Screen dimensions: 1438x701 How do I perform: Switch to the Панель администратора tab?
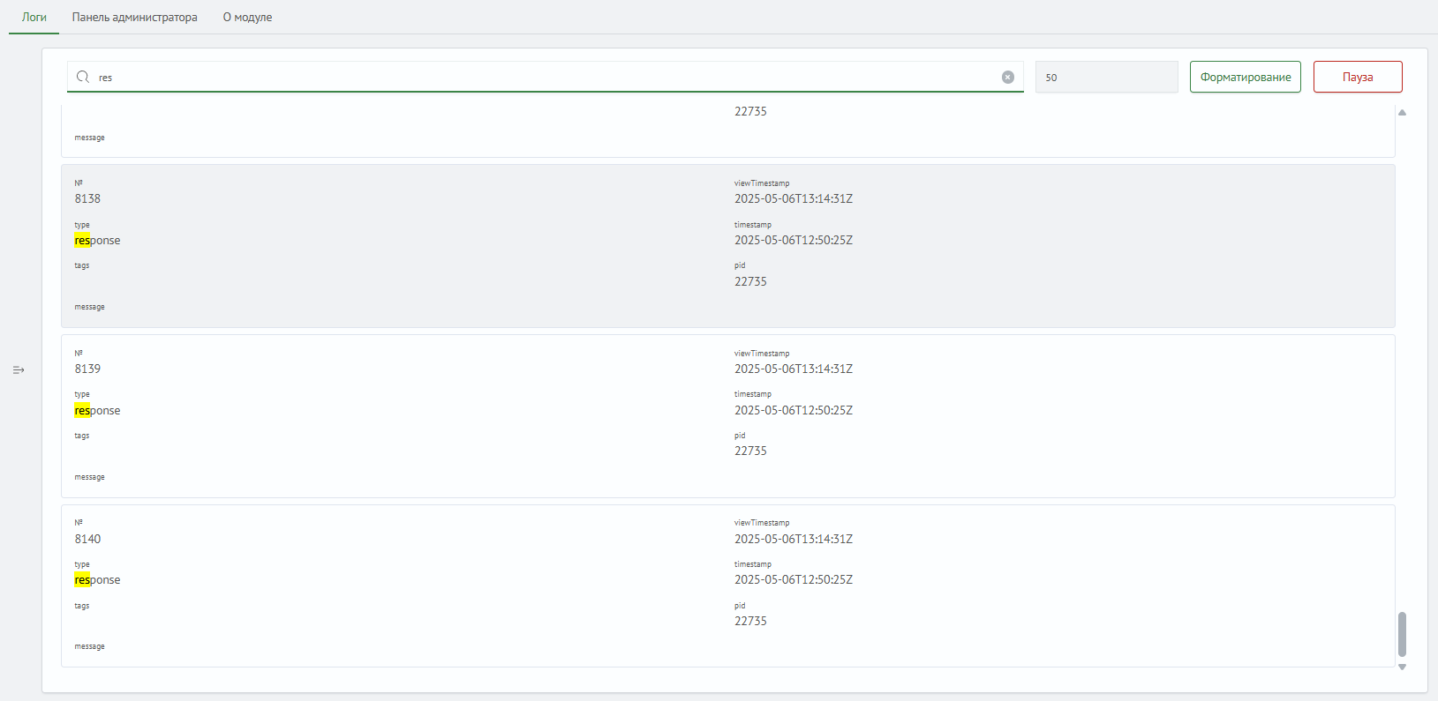[135, 18]
